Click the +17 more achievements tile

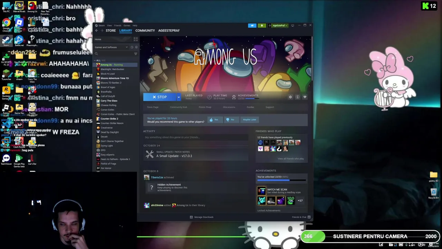coord(300,201)
